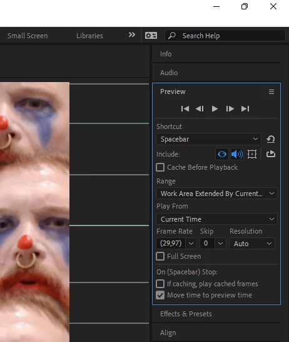The height and width of the screenshot is (342, 289).
Task: Open the Range dropdown
Action: [216, 194]
